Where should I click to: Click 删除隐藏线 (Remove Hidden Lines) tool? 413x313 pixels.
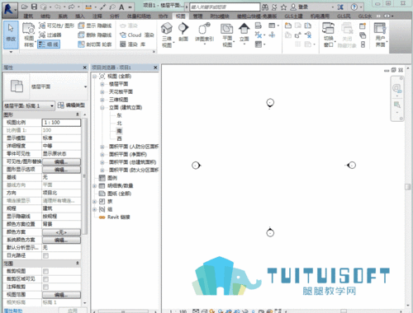pyautogui.click(x=95, y=35)
